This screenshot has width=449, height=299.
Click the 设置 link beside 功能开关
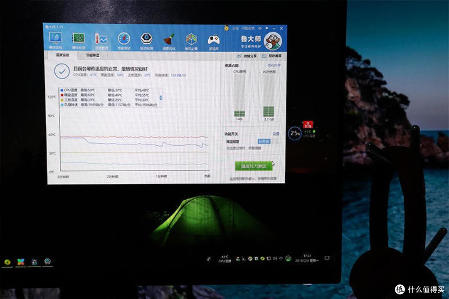tap(276, 134)
